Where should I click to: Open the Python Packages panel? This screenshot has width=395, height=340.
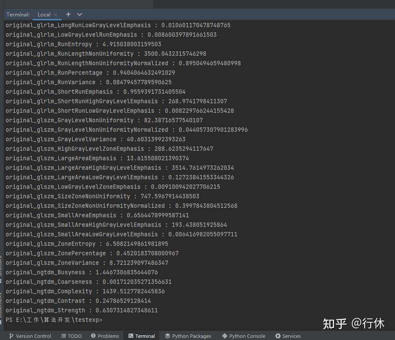click(188, 336)
